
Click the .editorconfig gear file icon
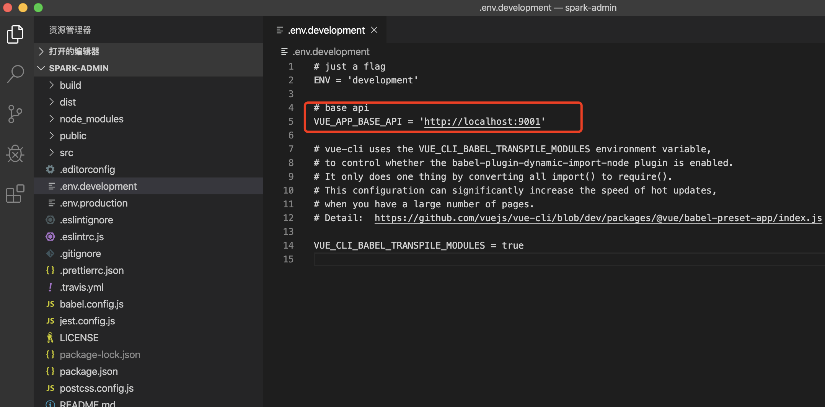50,169
